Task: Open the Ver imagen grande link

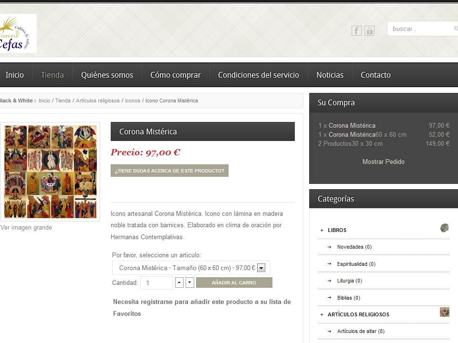Action: coord(26,228)
